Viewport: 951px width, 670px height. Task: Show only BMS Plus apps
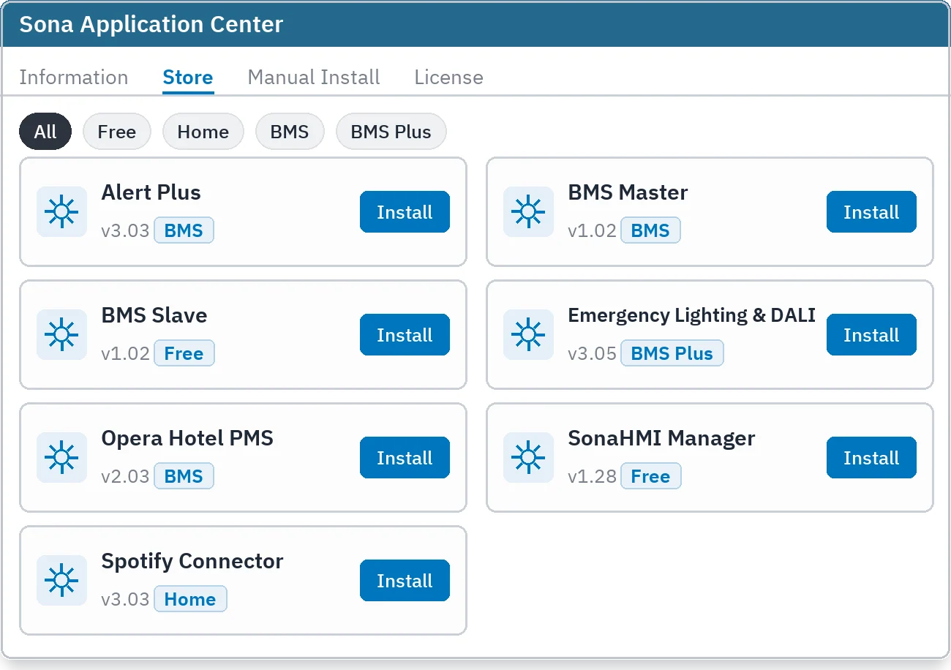[x=391, y=132]
